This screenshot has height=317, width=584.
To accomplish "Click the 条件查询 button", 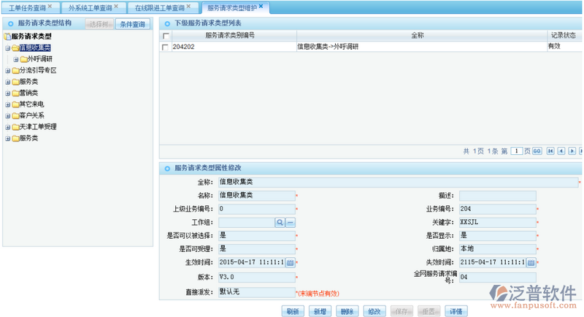I will pyautogui.click(x=134, y=24).
